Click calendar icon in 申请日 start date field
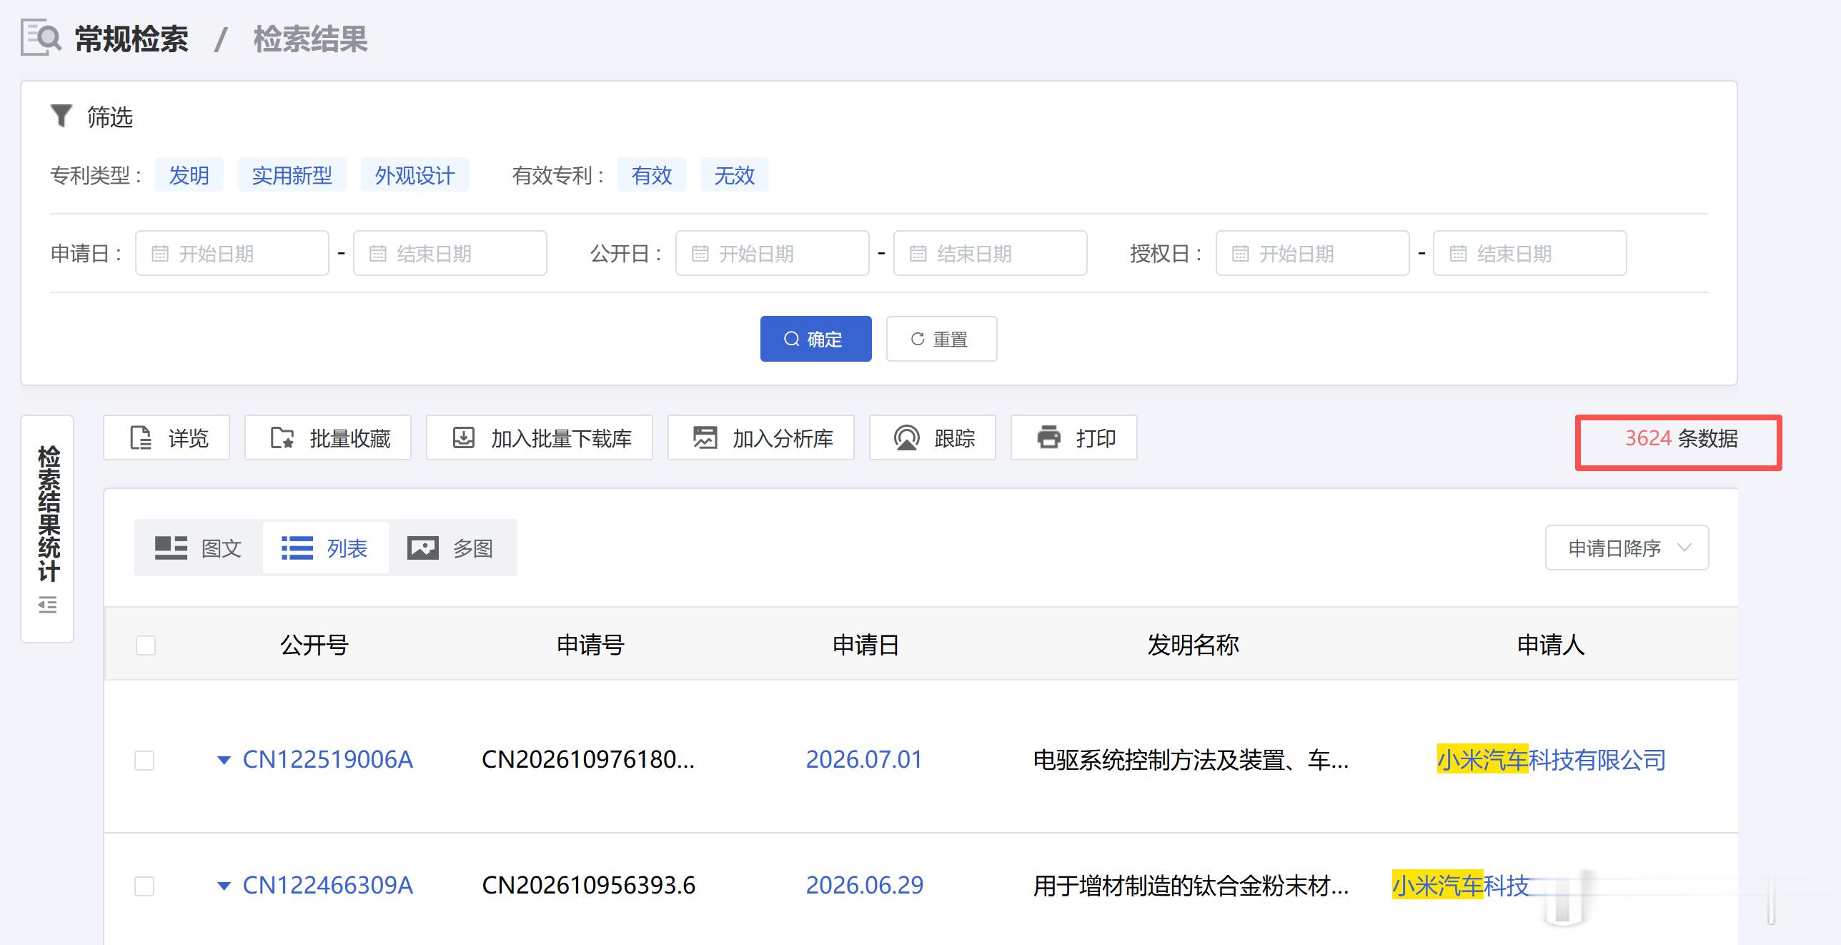 160,254
